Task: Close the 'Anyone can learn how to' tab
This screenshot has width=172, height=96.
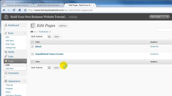Action: (x=32, y=5)
